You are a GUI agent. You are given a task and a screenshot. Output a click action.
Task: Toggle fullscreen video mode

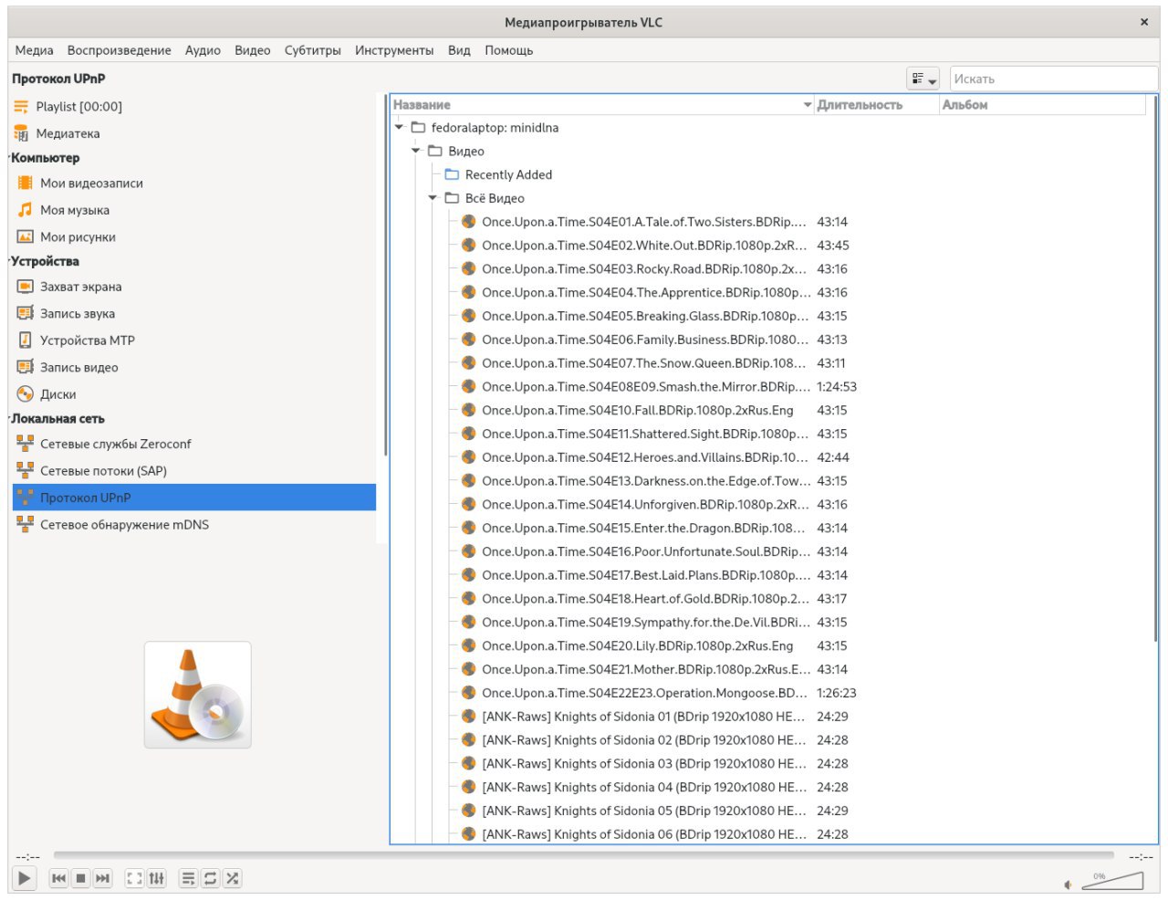click(134, 878)
